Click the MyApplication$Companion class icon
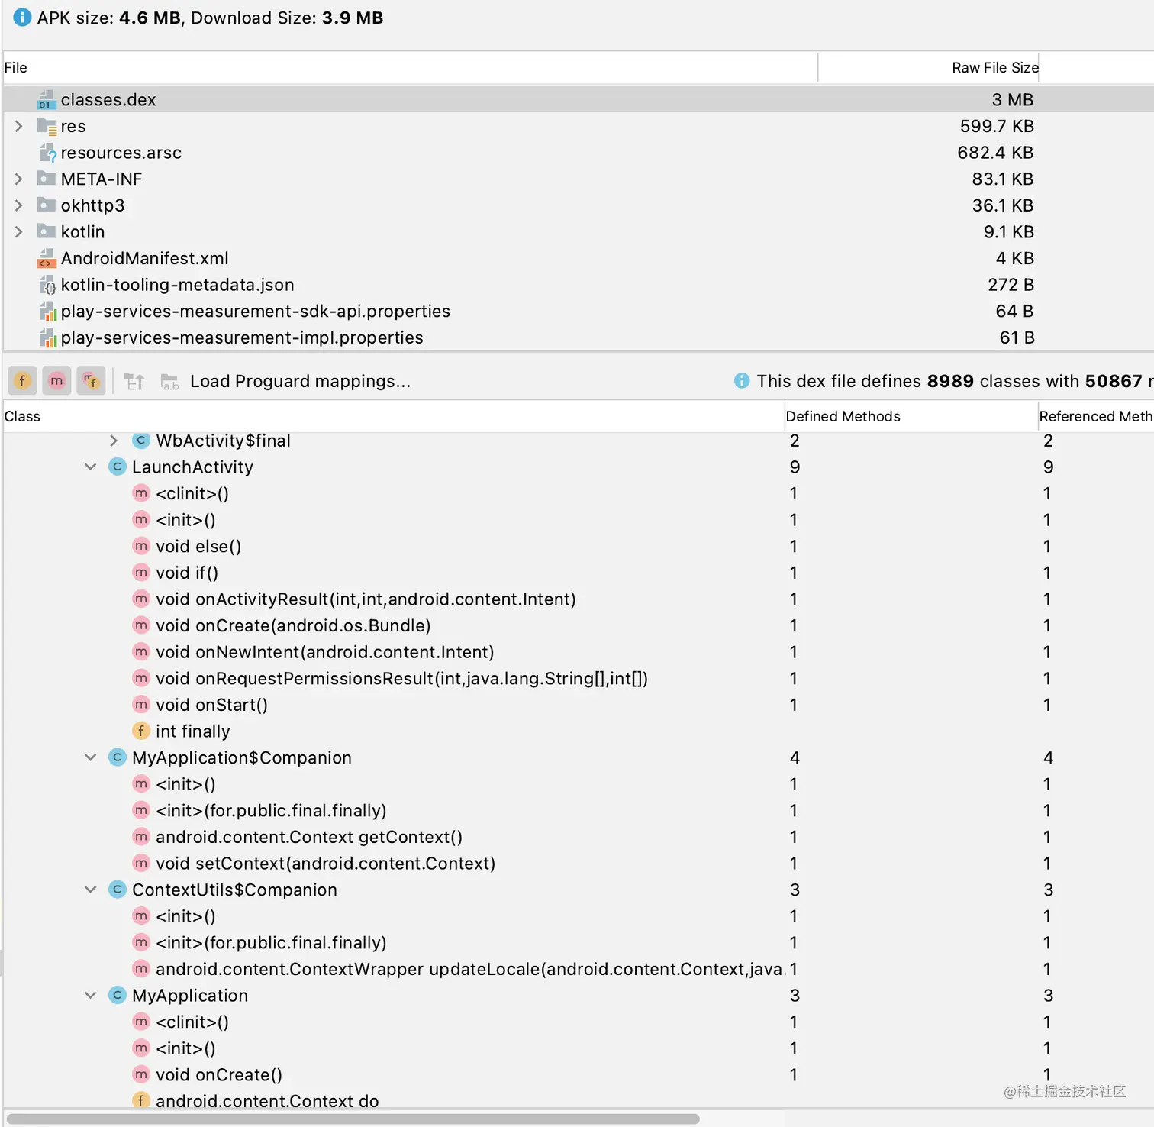The height and width of the screenshot is (1127, 1154). click(118, 757)
